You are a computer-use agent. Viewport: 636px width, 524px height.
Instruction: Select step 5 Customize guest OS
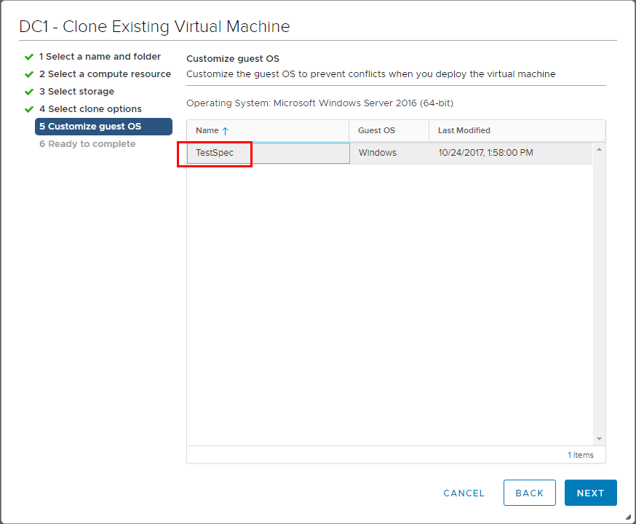point(103,126)
